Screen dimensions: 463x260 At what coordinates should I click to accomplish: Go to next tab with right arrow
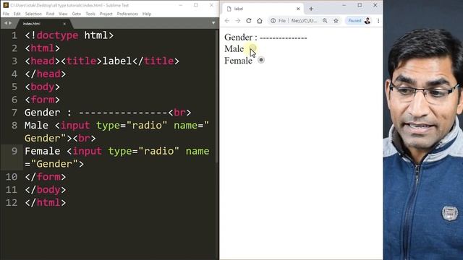[x=10, y=23]
